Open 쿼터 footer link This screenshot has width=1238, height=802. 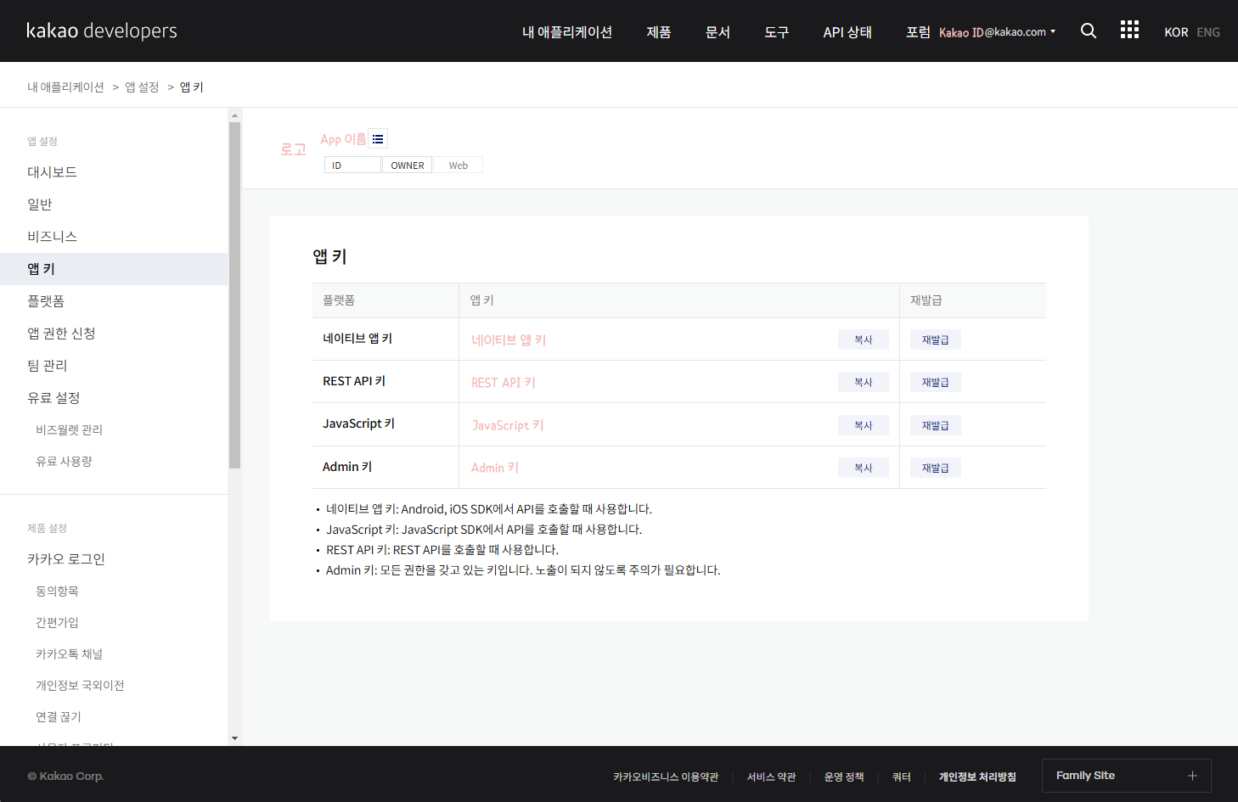[902, 777]
